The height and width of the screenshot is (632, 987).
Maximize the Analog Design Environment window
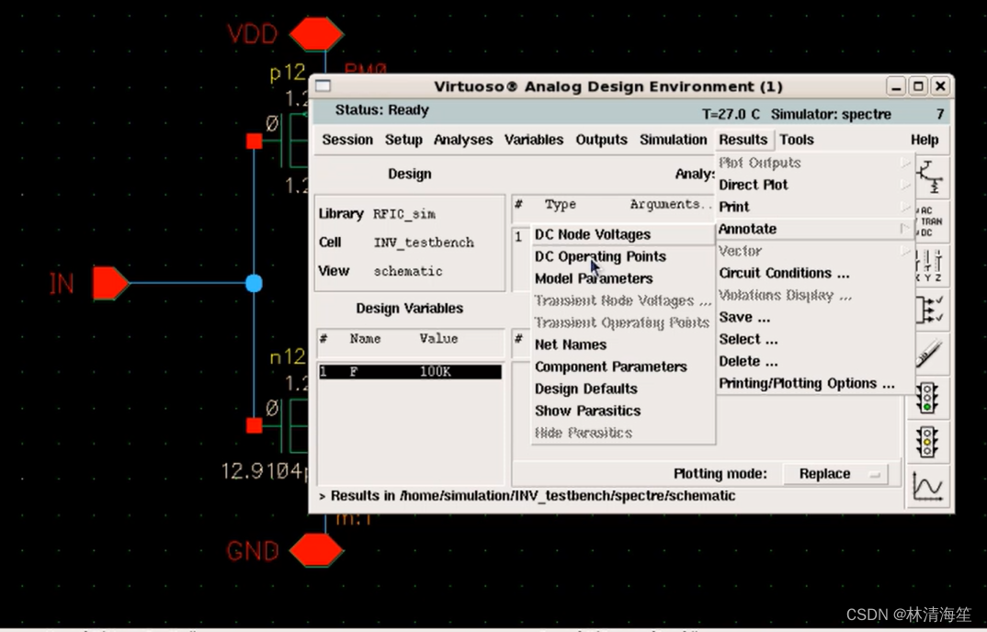pyautogui.click(x=918, y=85)
